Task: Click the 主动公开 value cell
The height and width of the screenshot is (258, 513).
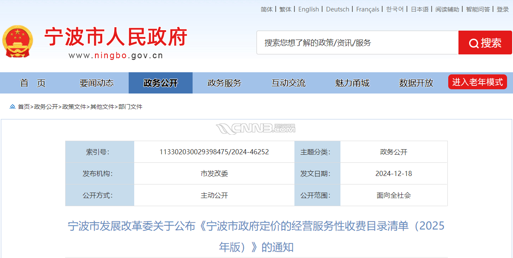Action: pos(214,195)
